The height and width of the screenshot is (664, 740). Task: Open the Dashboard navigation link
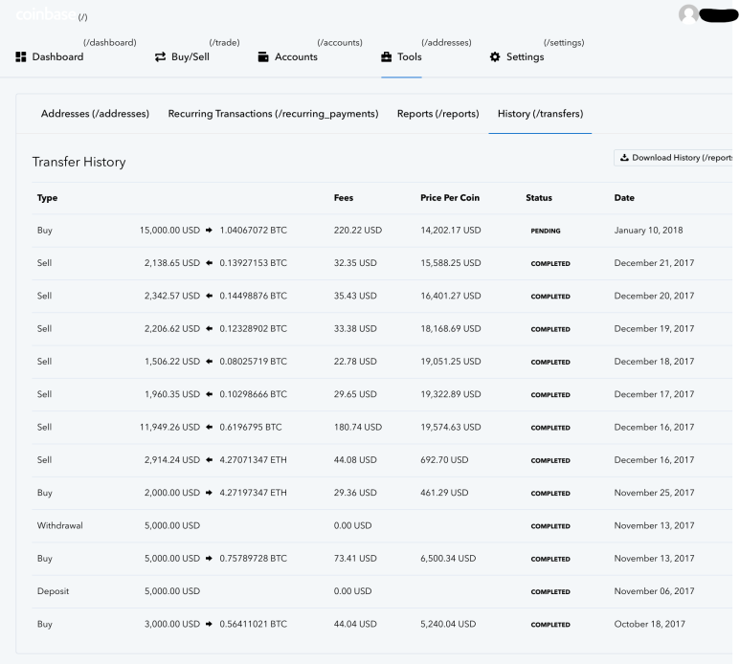(x=57, y=57)
